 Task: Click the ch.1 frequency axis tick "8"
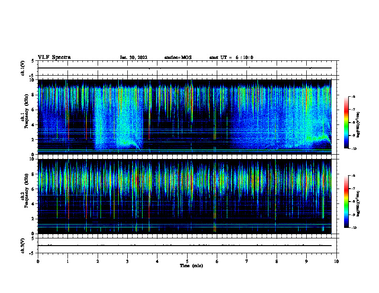pos(33,95)
